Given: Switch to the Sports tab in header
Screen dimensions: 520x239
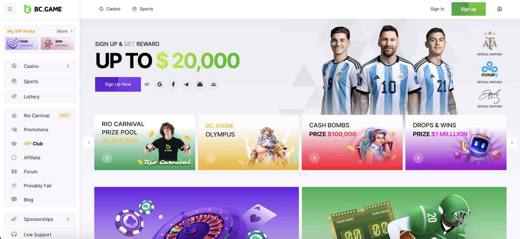Looking at the screenshot, I should pos(143,9).
